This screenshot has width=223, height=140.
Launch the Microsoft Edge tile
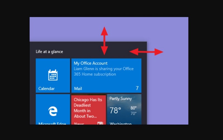tap(53, 109)
